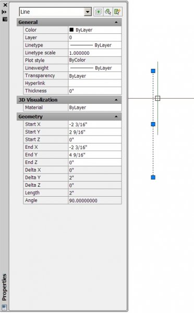Collapse the Geometry section
The image size is (194, 313).
pos(116,116)
